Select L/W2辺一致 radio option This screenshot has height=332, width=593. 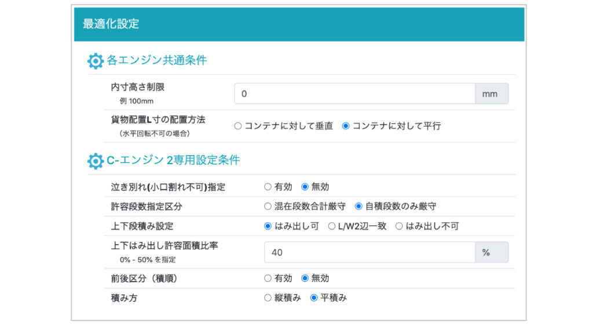pyautogui.click(x=332, y=226)
